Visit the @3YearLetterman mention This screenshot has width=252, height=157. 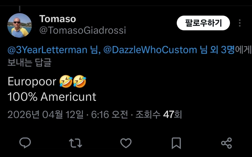pos(48,50)
